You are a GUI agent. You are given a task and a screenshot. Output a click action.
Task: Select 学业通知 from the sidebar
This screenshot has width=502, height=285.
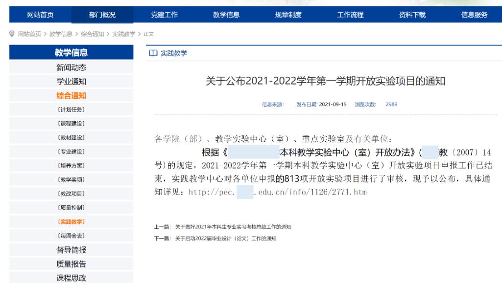pyautogui.click(x=71, y=82)
